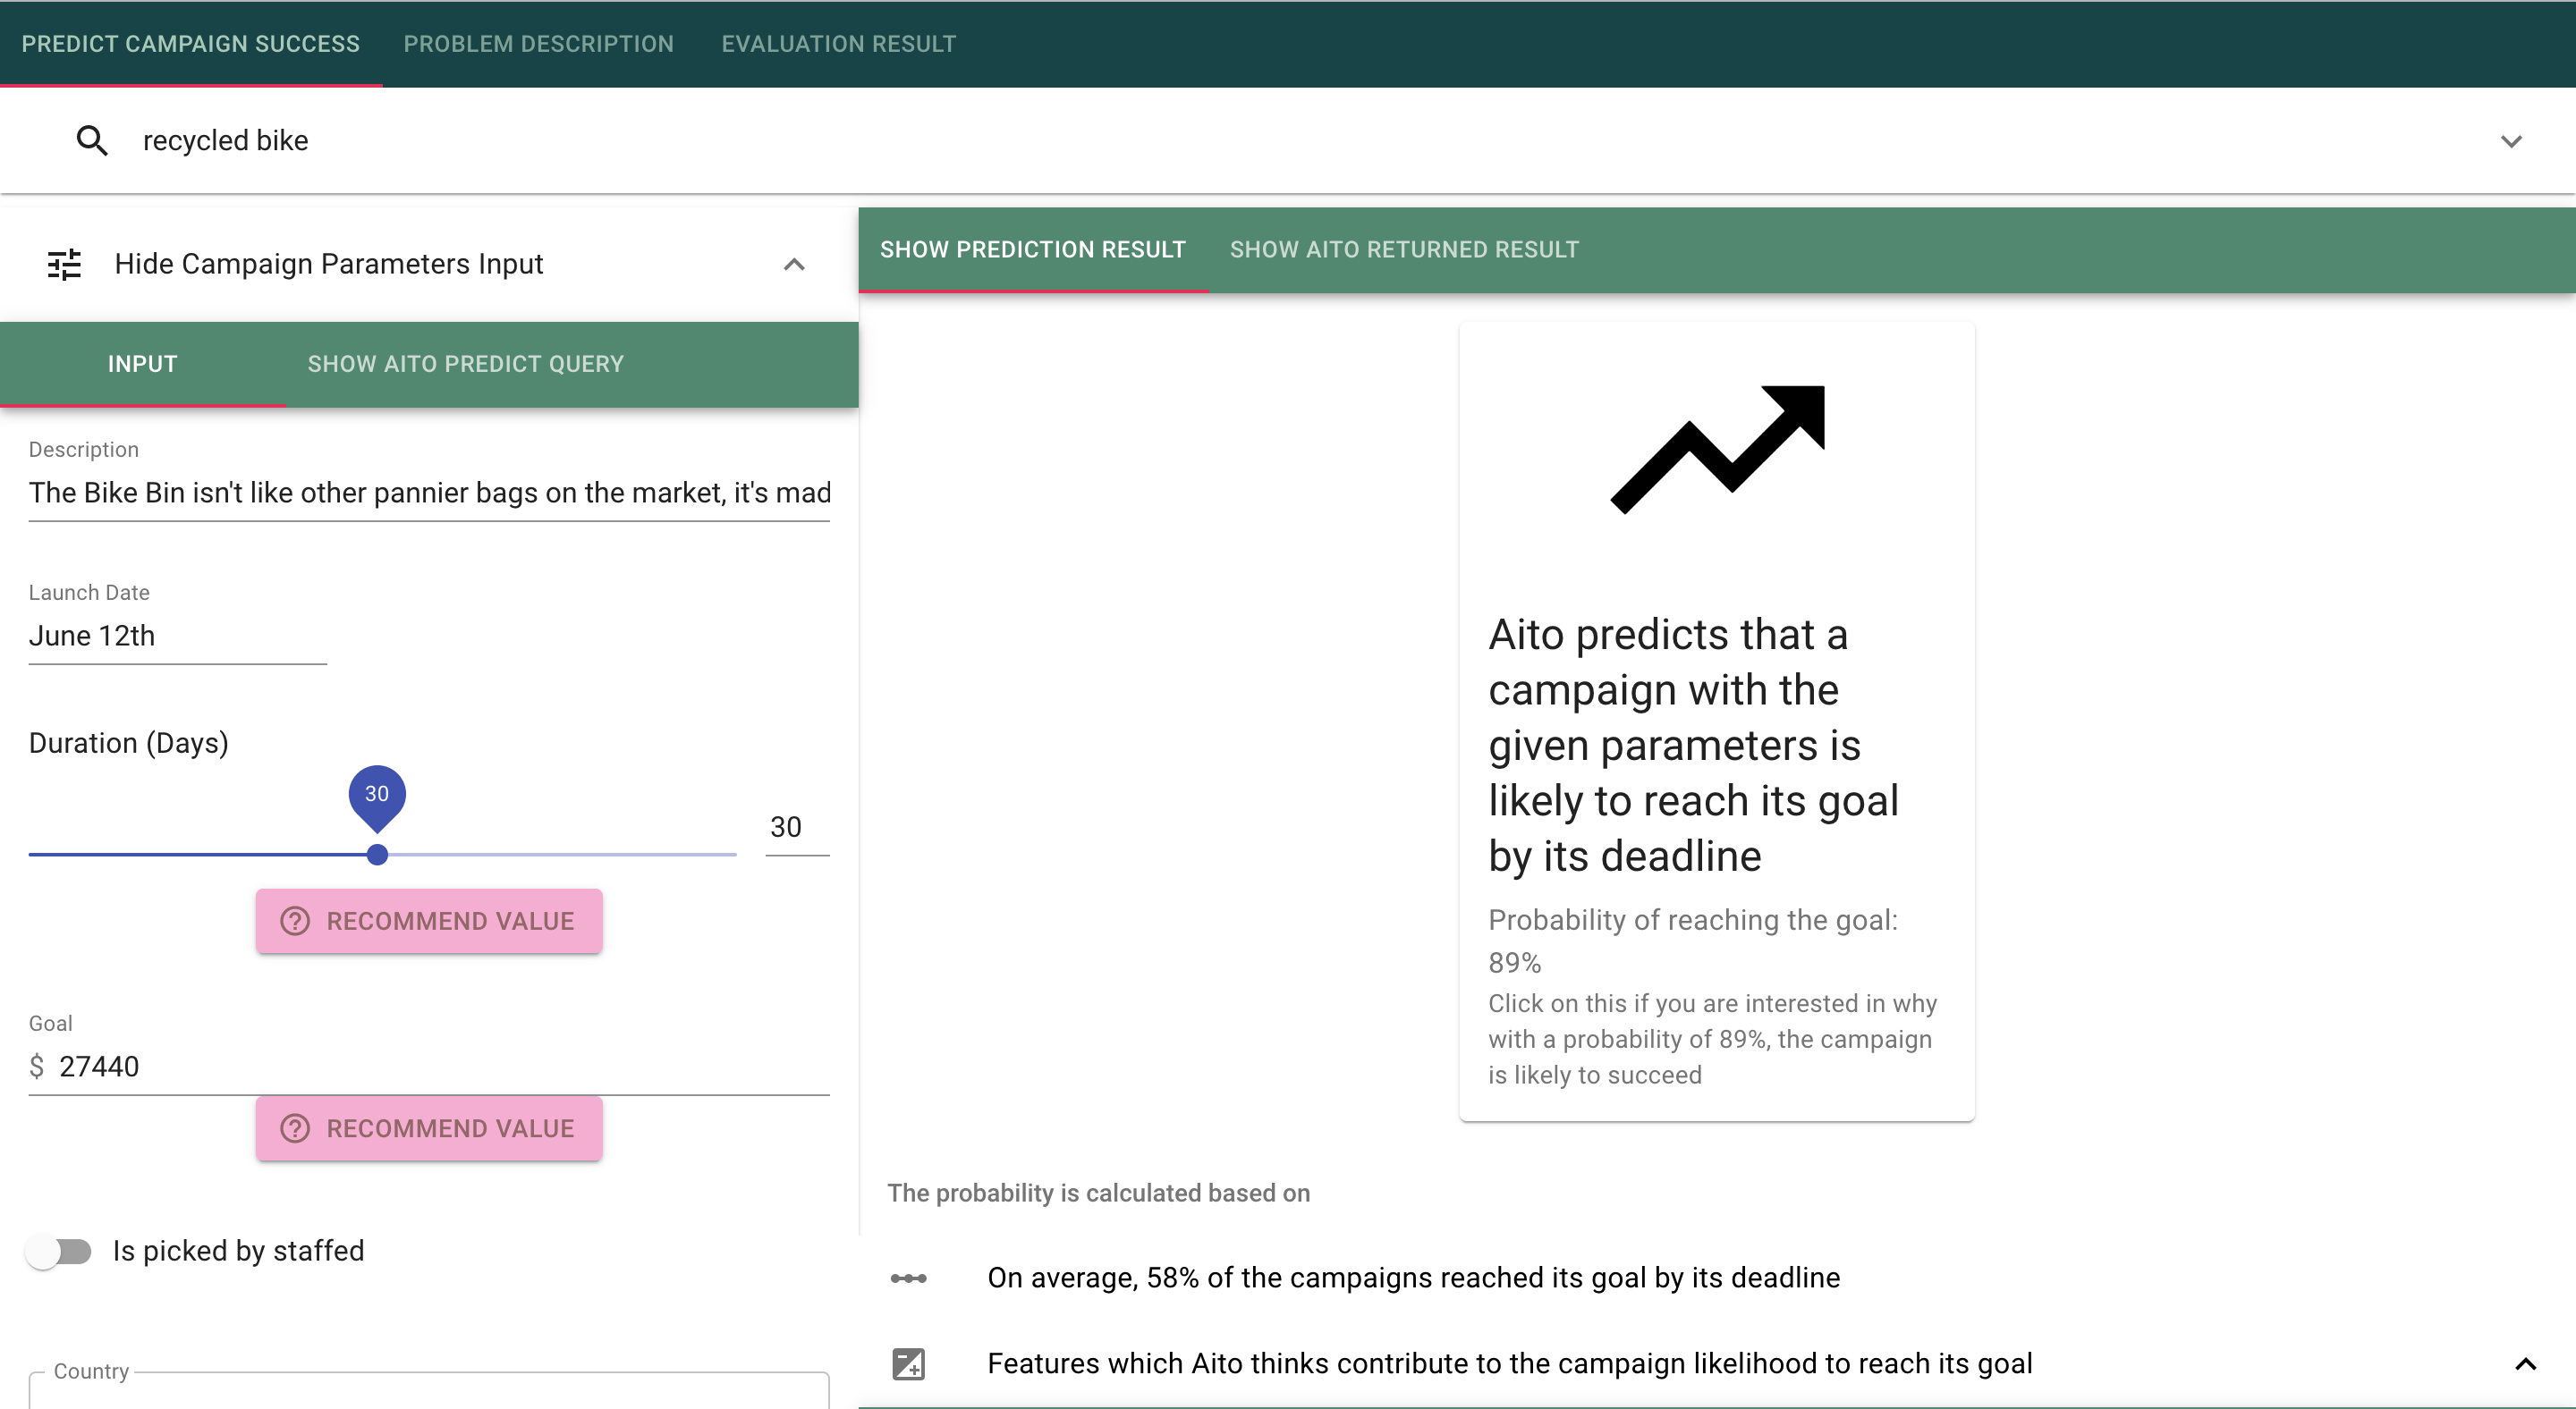Screen dimensions: 2576x1409
Task: Click 'The probability is calculated based on' text
Action: point(1098,1194)
